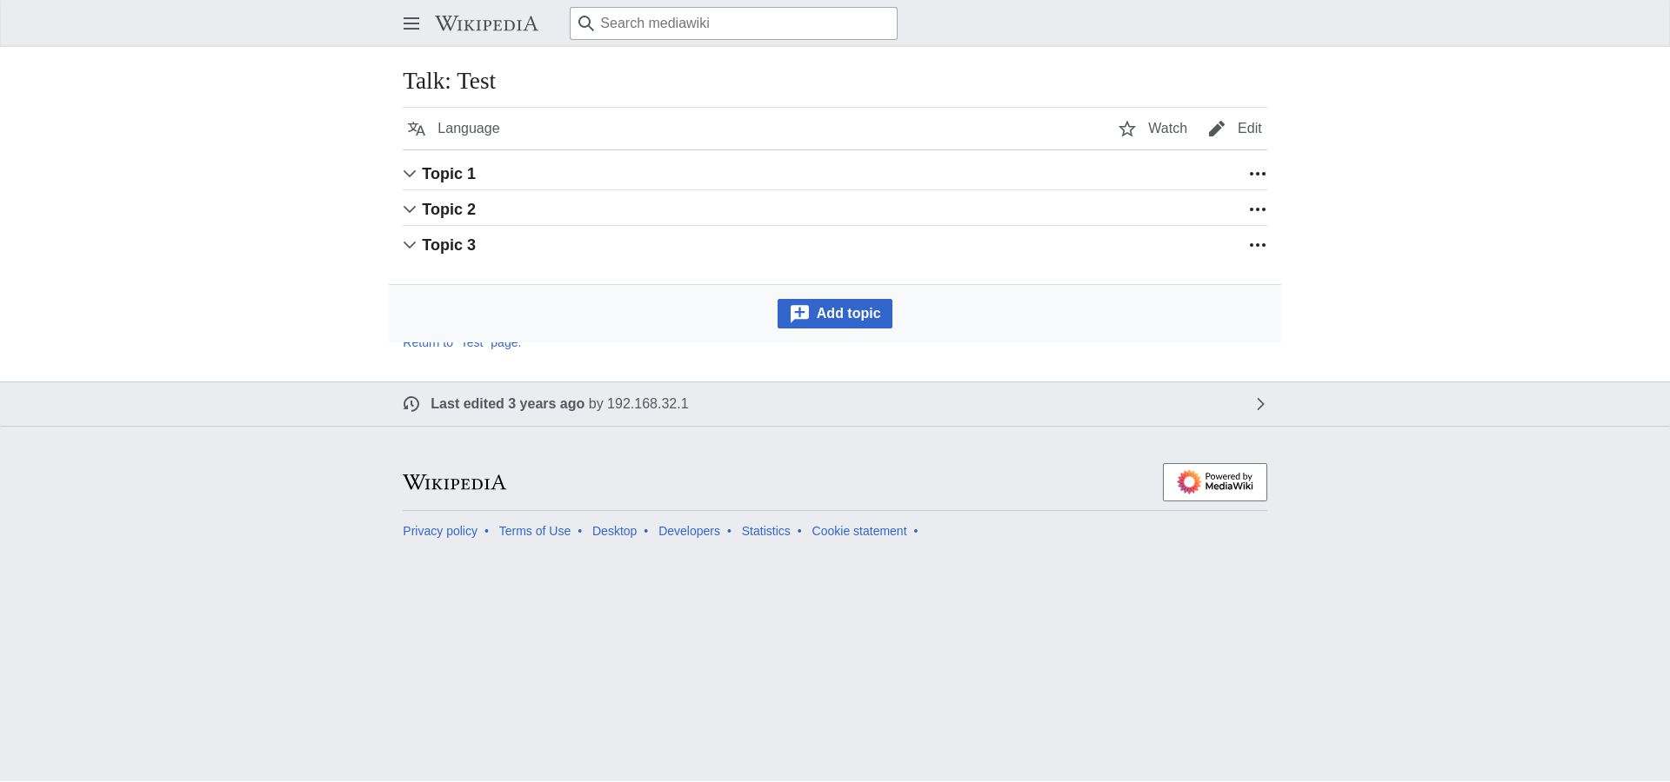Open Topic 2 ellipsis options menu

[x=1258, y=209]
